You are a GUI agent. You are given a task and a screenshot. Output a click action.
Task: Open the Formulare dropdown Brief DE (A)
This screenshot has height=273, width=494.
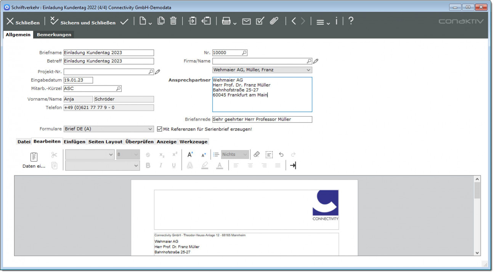[109, 129]
